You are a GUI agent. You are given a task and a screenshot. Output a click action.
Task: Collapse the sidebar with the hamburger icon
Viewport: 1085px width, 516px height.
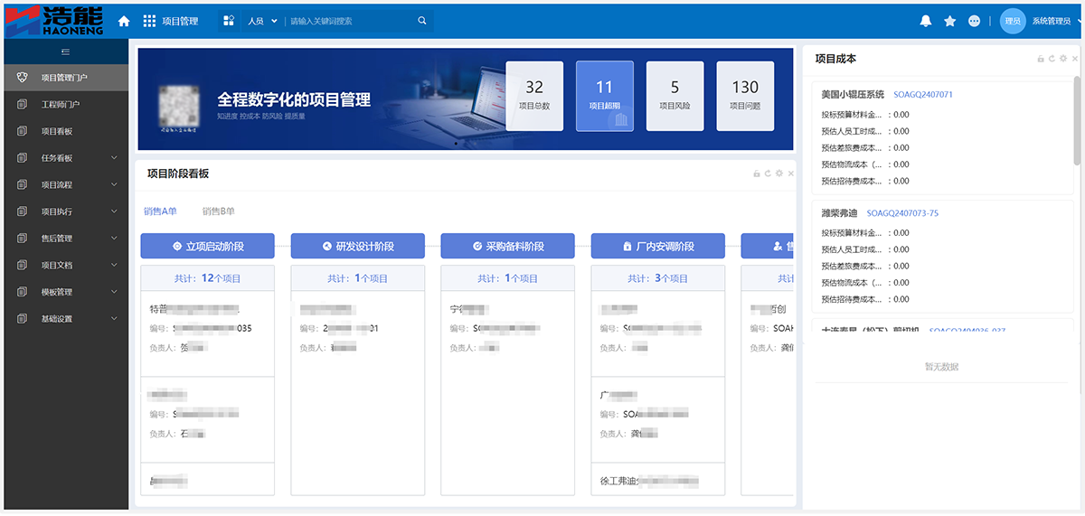[65, 52]
